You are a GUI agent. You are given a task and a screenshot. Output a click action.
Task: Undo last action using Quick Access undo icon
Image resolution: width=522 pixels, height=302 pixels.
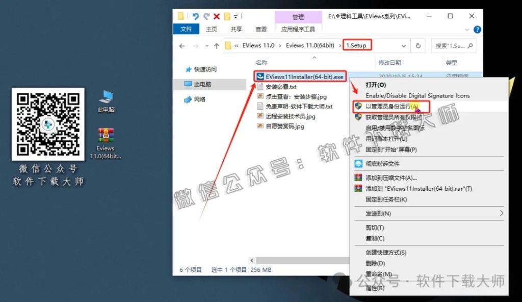coord(196,16)
